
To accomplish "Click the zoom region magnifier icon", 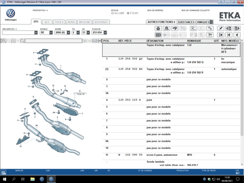I will [x=13, y=41].
